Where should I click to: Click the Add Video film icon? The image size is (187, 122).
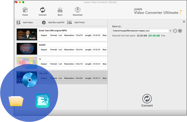(19, 23)
